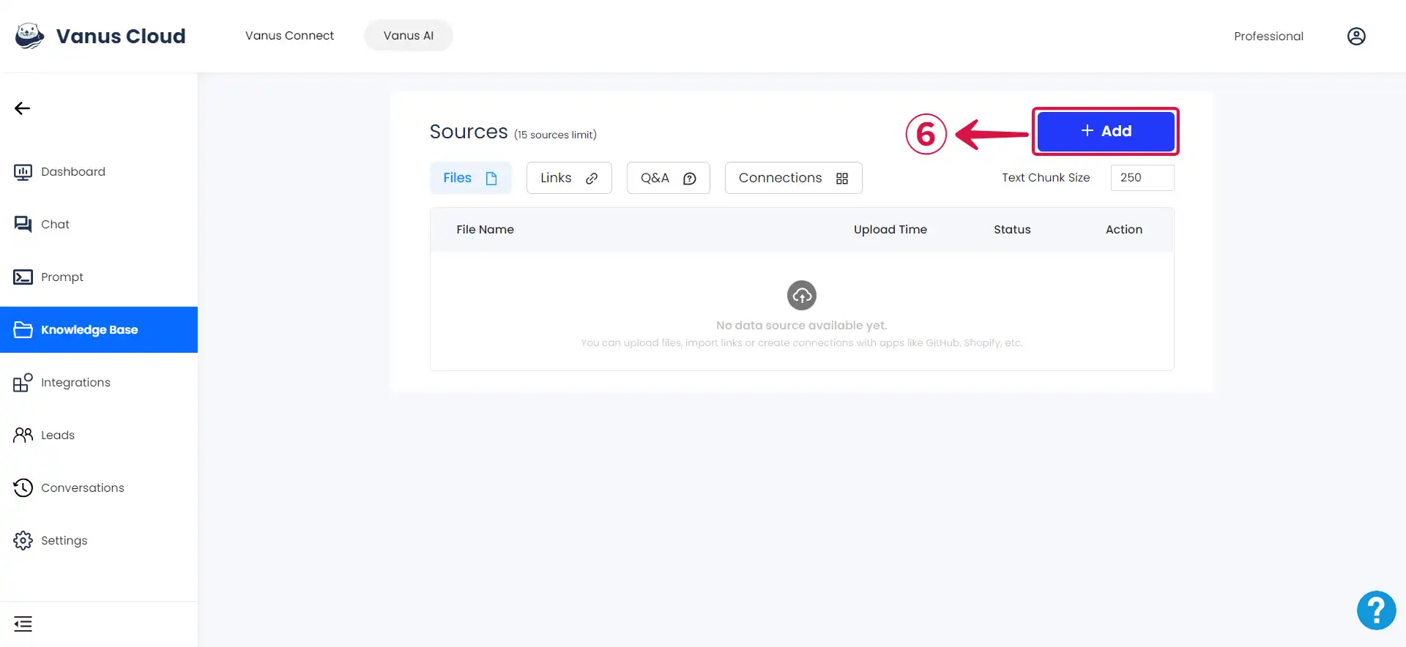
Task: Click the cloud upload icon in empty table
Action: 802,296
